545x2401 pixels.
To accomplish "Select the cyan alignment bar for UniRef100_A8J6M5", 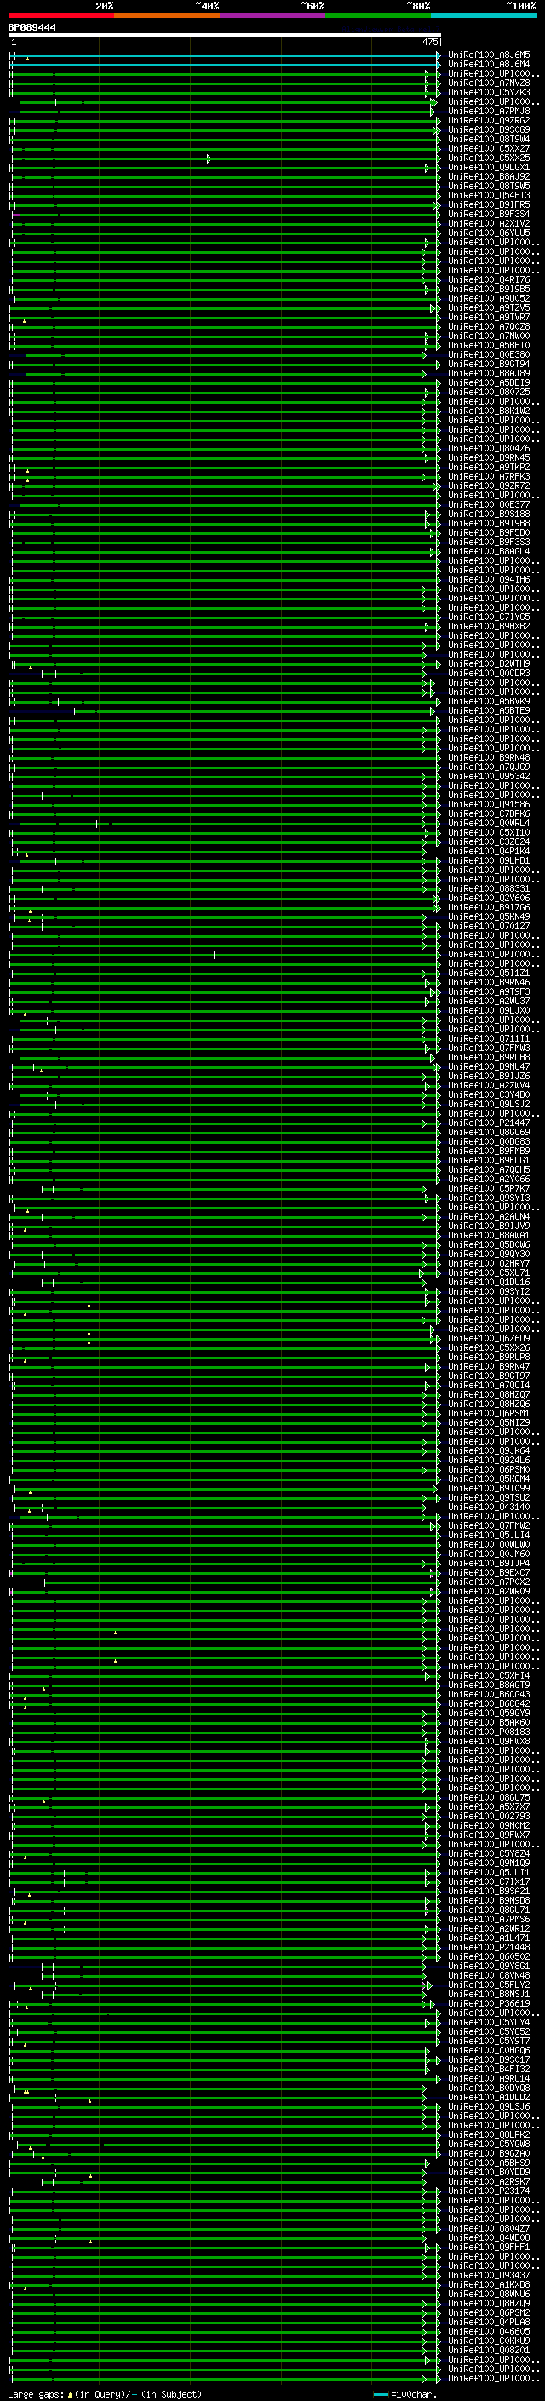I will tap(225, 56).
